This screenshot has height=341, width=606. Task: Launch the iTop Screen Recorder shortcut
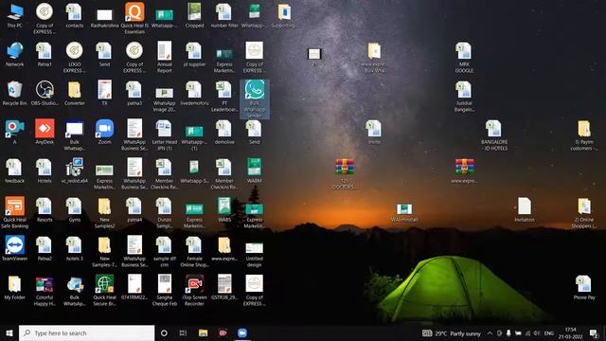pos(194,290)
